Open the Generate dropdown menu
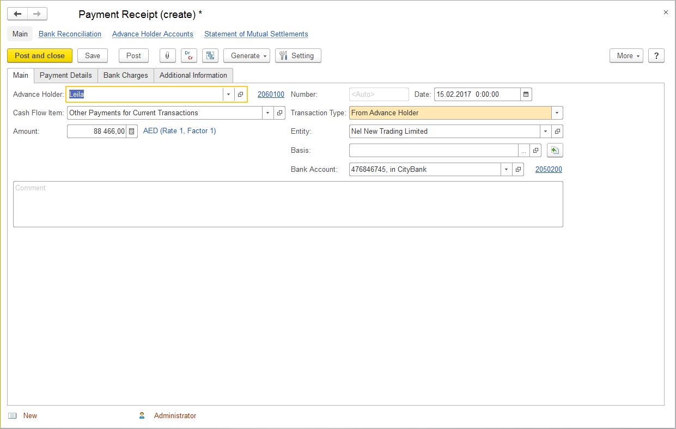This screenshot has width=676, height=429. pyautogui.click(x=246, y=55)
